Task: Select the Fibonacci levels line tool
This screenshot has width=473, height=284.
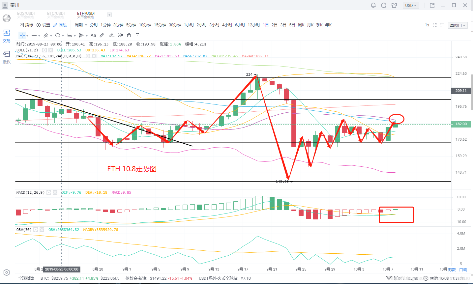Action: 69,35
